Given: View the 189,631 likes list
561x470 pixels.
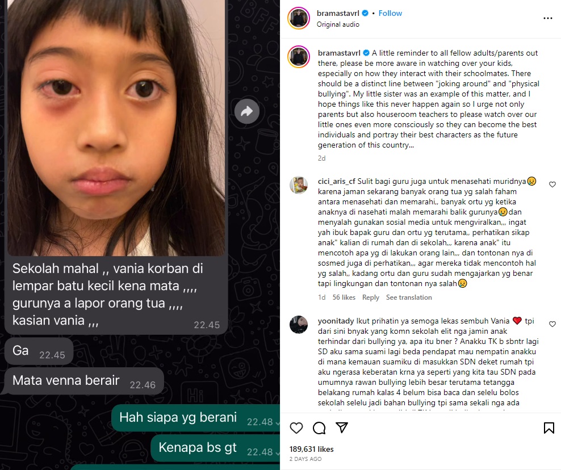Looking at the screenshot, I should (311, 449).
